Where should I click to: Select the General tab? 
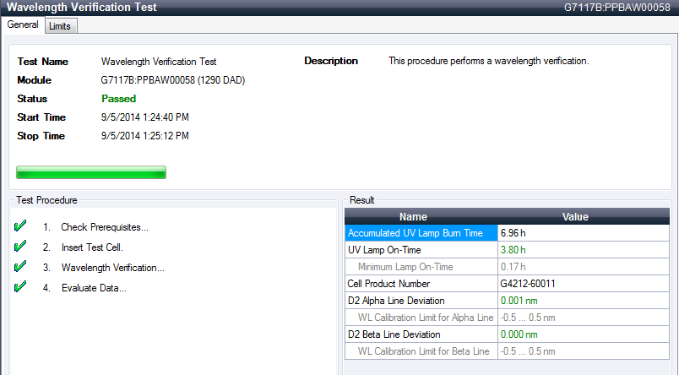click(23, 25)
